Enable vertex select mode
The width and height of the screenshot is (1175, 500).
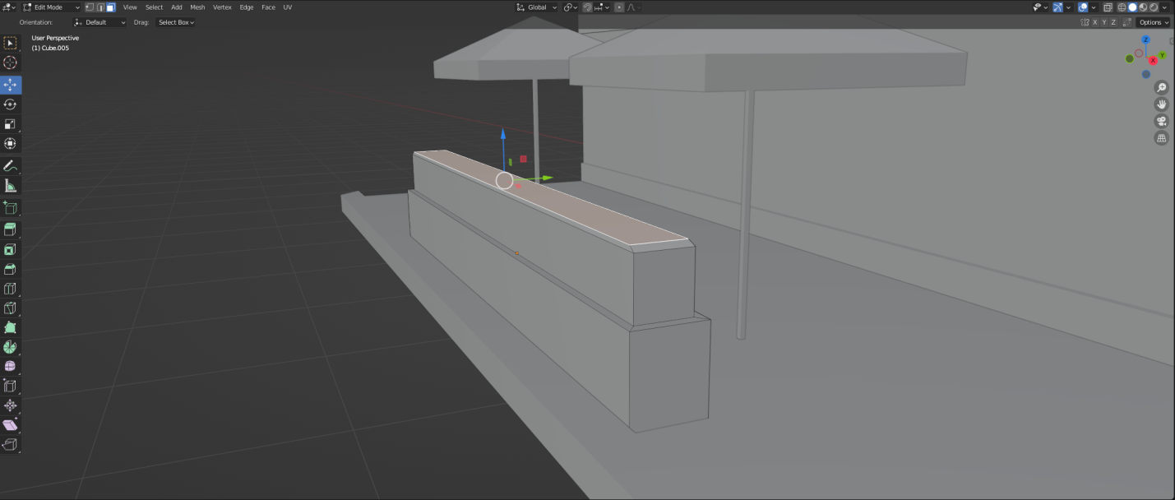[90, 7]
